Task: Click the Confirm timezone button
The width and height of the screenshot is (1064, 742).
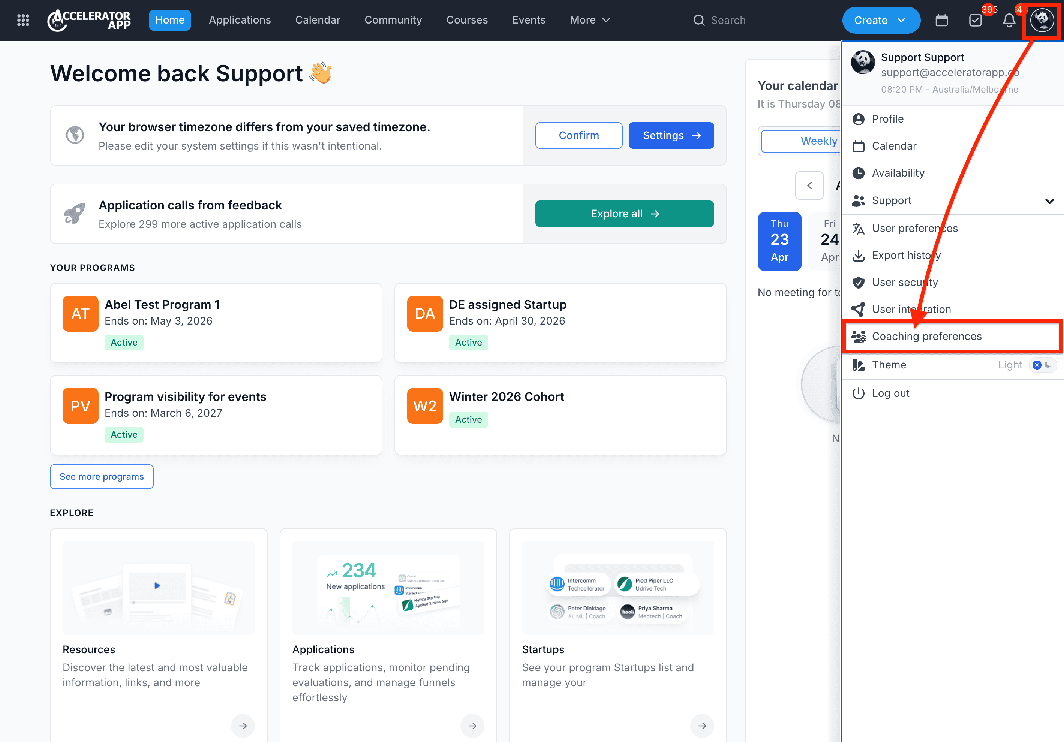Action: click(x=578, y=135)
